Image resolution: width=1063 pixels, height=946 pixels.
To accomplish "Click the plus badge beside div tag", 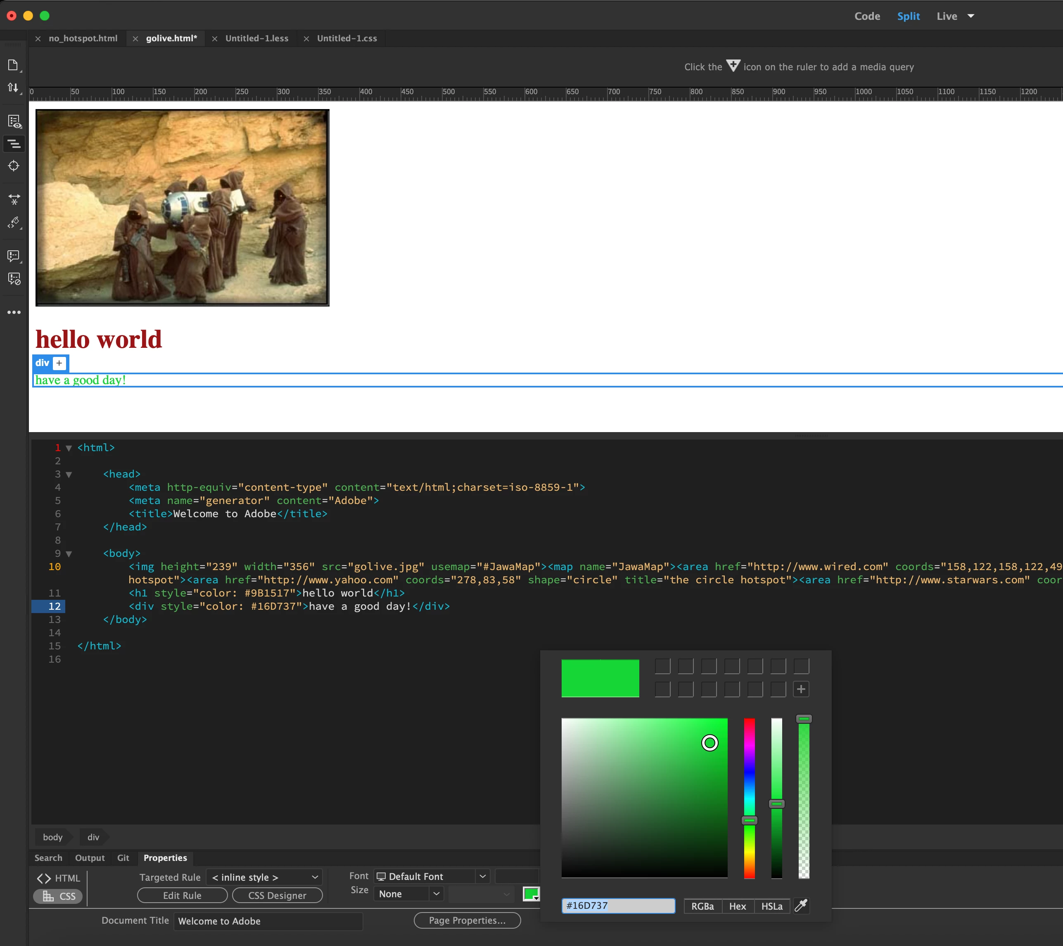I will tap(59, 363).
